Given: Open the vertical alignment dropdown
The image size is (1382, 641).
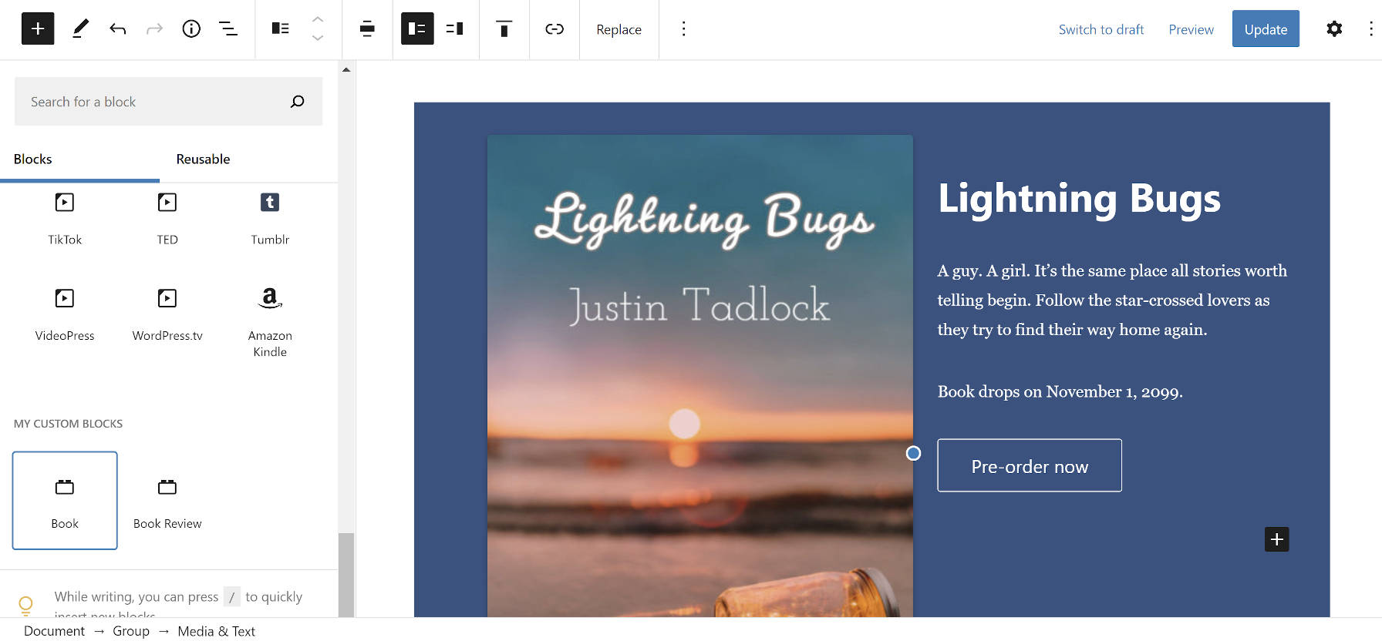Looking at the screenshot, I should coord(504,29).
